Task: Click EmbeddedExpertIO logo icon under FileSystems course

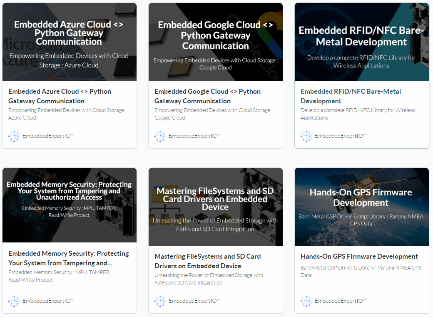Action: [x=160, y=301]
